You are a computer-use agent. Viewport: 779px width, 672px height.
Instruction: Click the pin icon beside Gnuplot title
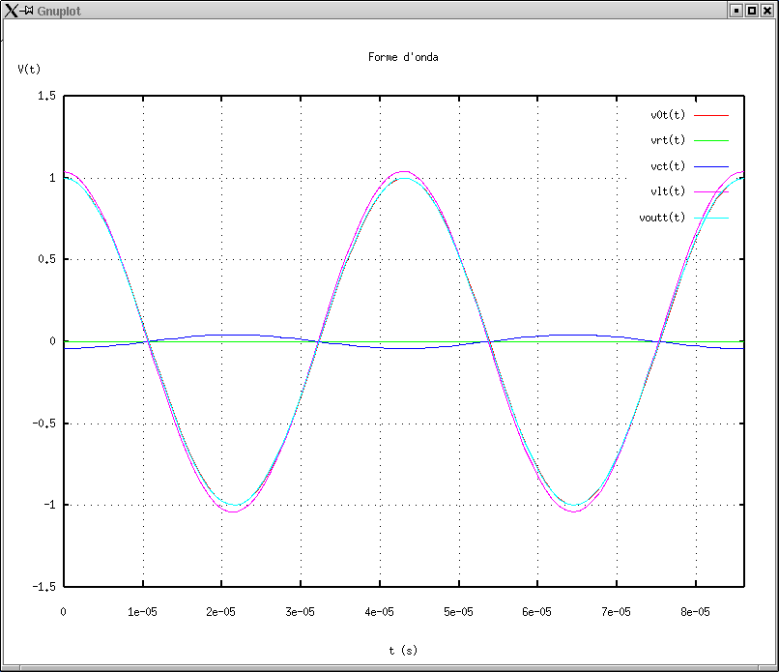pos(27,10)
